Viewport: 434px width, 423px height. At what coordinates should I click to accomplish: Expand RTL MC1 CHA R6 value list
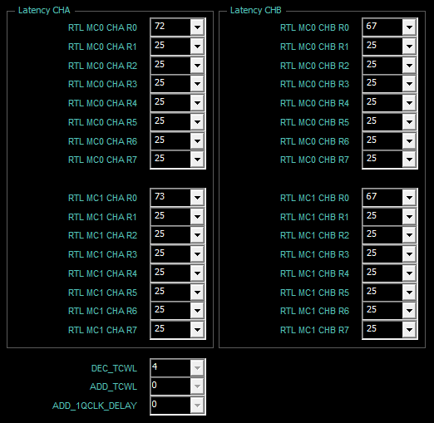[x=197, y=311]
